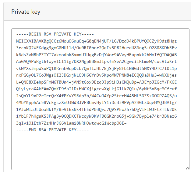The image size is (191, 172).
Task: Click the line starting with L+QNE8XEehpSFmM6
Action: pyautogui.click(x=96, y=82)
